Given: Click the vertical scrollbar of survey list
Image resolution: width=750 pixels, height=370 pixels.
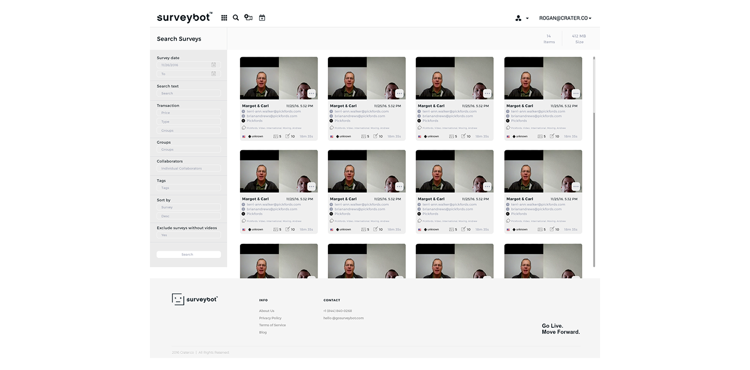Looking at the screenshot, I should click(594, 160).
